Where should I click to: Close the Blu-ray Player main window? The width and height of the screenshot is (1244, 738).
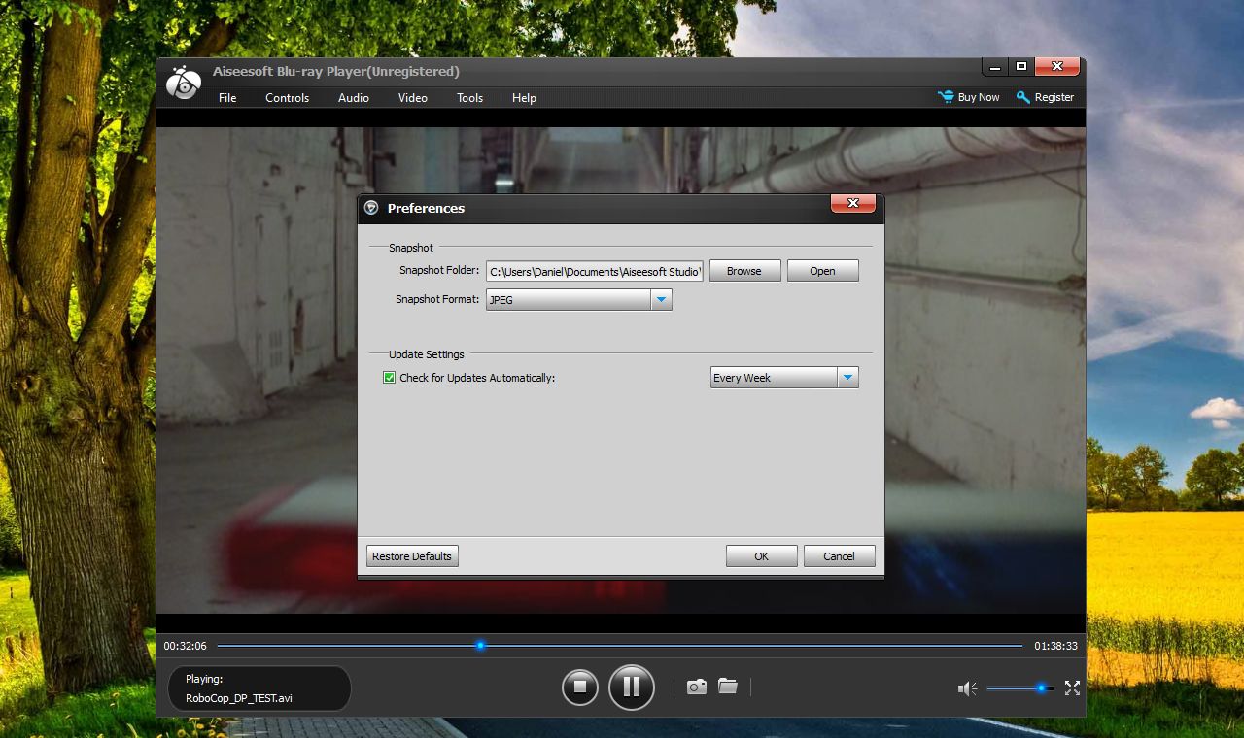pyautogui.click(x=1057, y=67)
